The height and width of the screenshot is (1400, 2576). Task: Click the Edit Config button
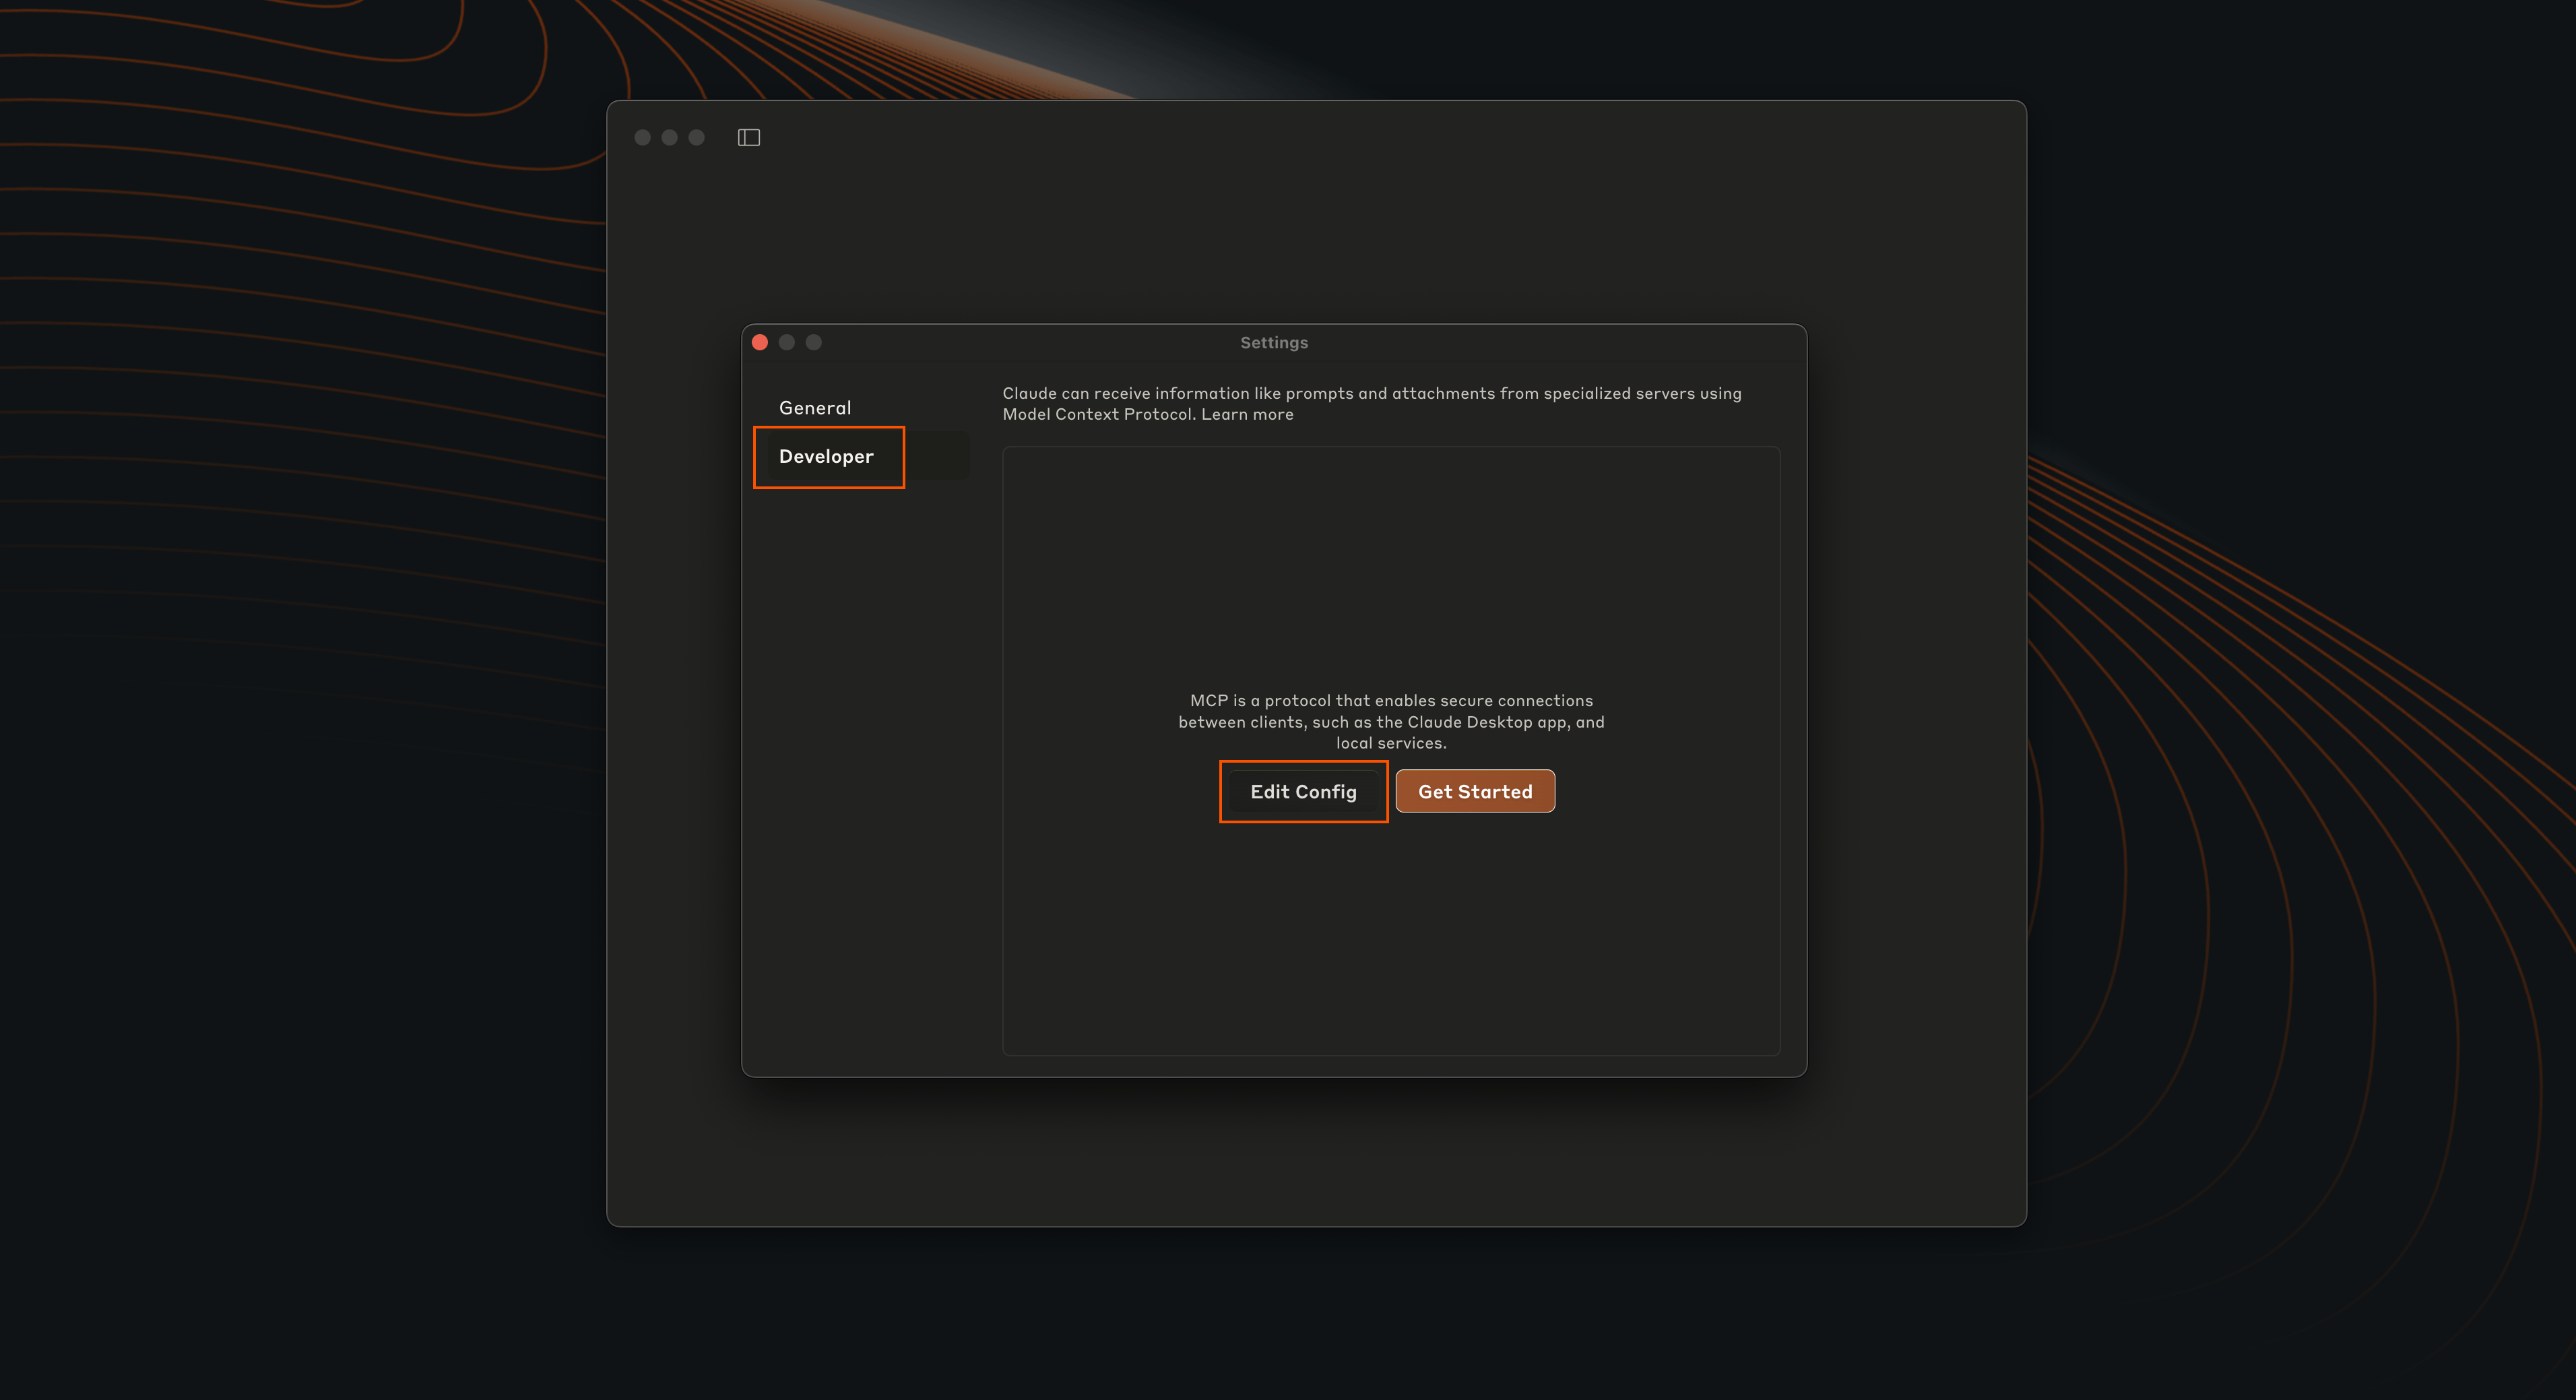[x=1303, y=791]
